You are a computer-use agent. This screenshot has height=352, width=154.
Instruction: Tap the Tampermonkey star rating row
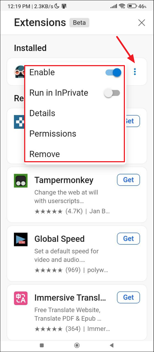tap(72, 211)
